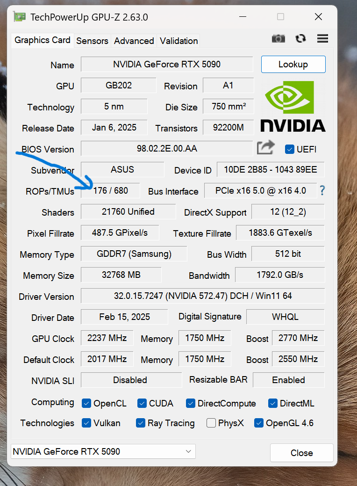
Task: Click the Default Clock Boost field 2550 MHz
Action: click(x=298, y=359)
